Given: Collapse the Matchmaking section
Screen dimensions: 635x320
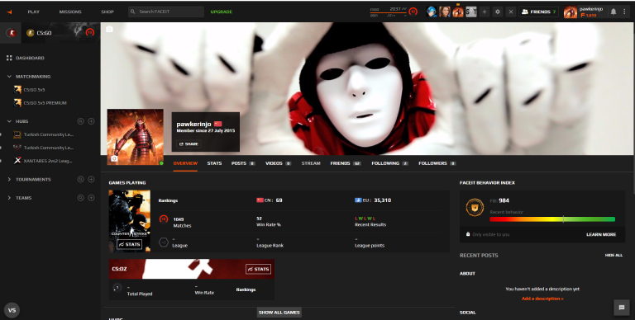Looking at the screenshot, I should pos(9,77).
